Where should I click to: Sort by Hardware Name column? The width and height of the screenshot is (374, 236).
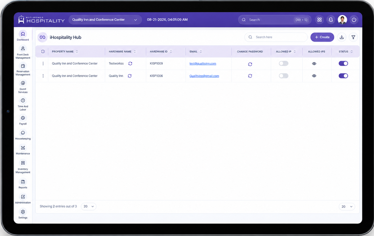135,52
